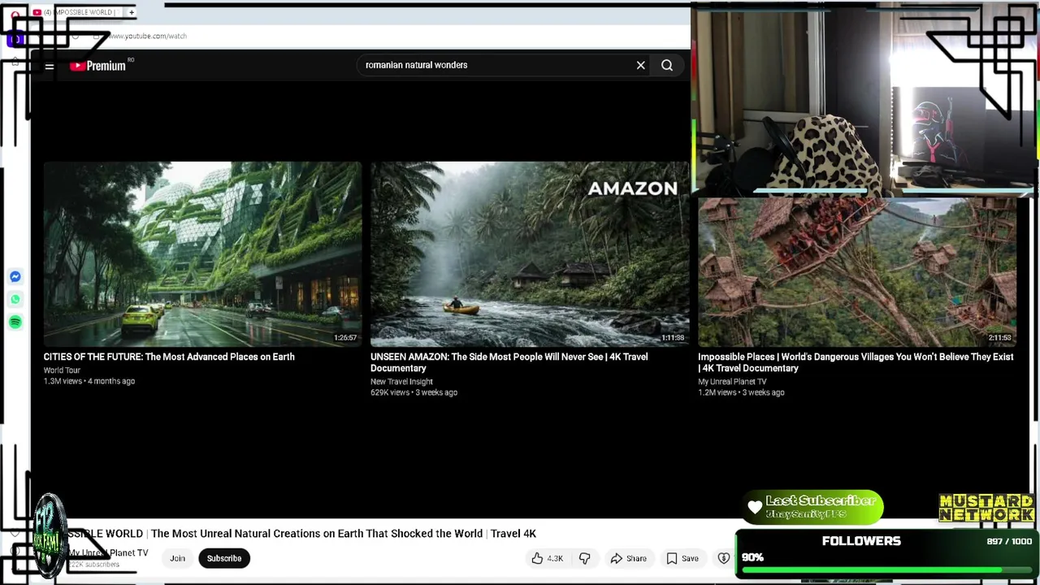This screenshot has height=585, width=1040.
Task: Open title 'CITIES OF THE FUTURE: The Most Advanced Places'
Action: pyautogui.click(x=169, y=357)
